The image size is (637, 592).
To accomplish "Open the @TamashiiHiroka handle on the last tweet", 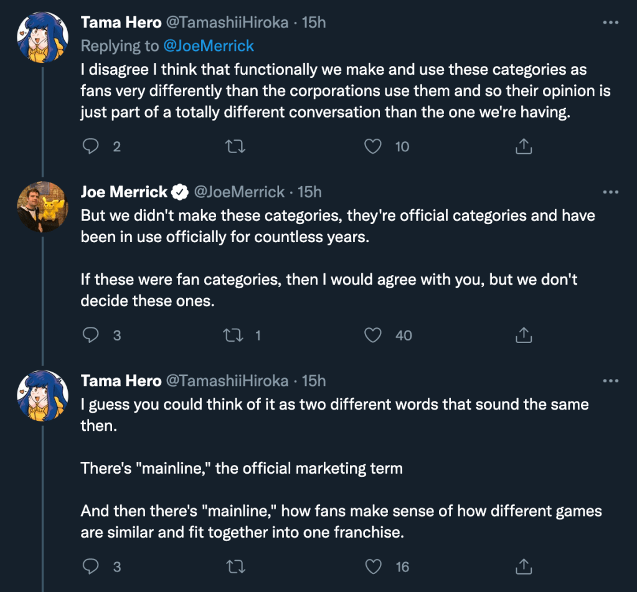I will coord(229,380).
